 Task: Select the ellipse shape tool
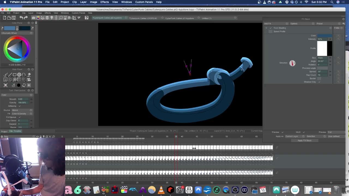tap(19, 75)
